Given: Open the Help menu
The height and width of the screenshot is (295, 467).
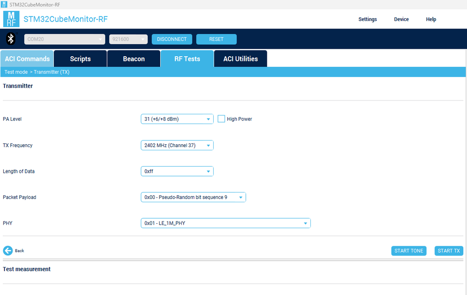Looking at the screenshot, I should tap(431, 19).
